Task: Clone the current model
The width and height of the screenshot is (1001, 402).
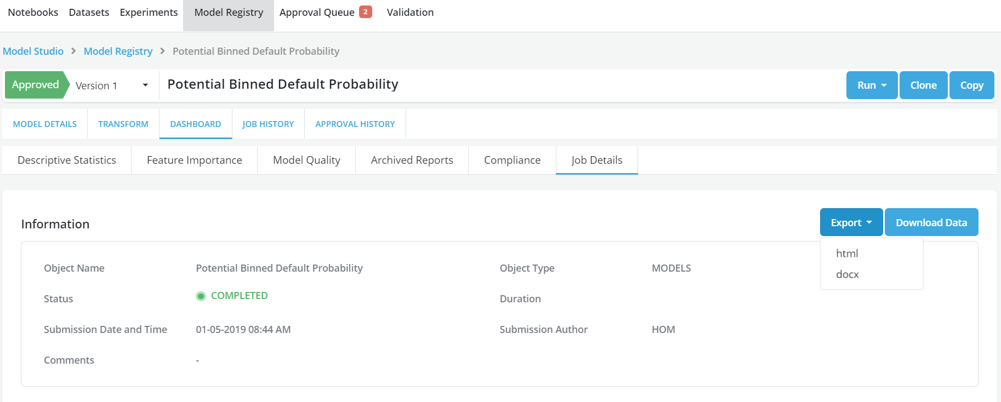Action: pyautogui.click(x=923, y=85)
